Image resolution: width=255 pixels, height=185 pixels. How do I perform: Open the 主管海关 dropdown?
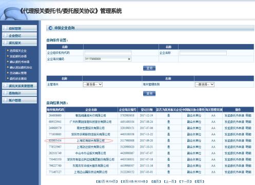click(93, 85)
